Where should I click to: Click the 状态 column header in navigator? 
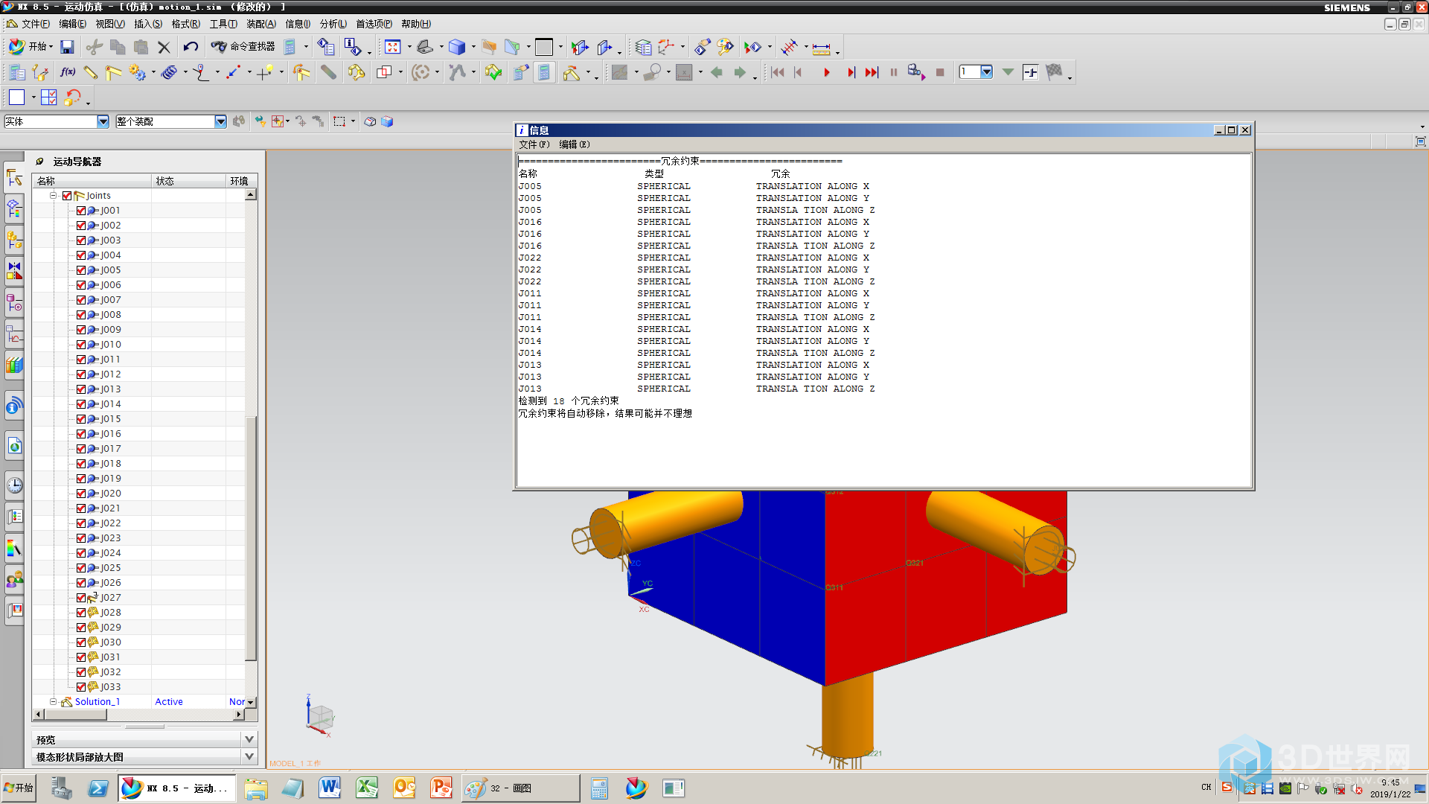coord(189,181)
